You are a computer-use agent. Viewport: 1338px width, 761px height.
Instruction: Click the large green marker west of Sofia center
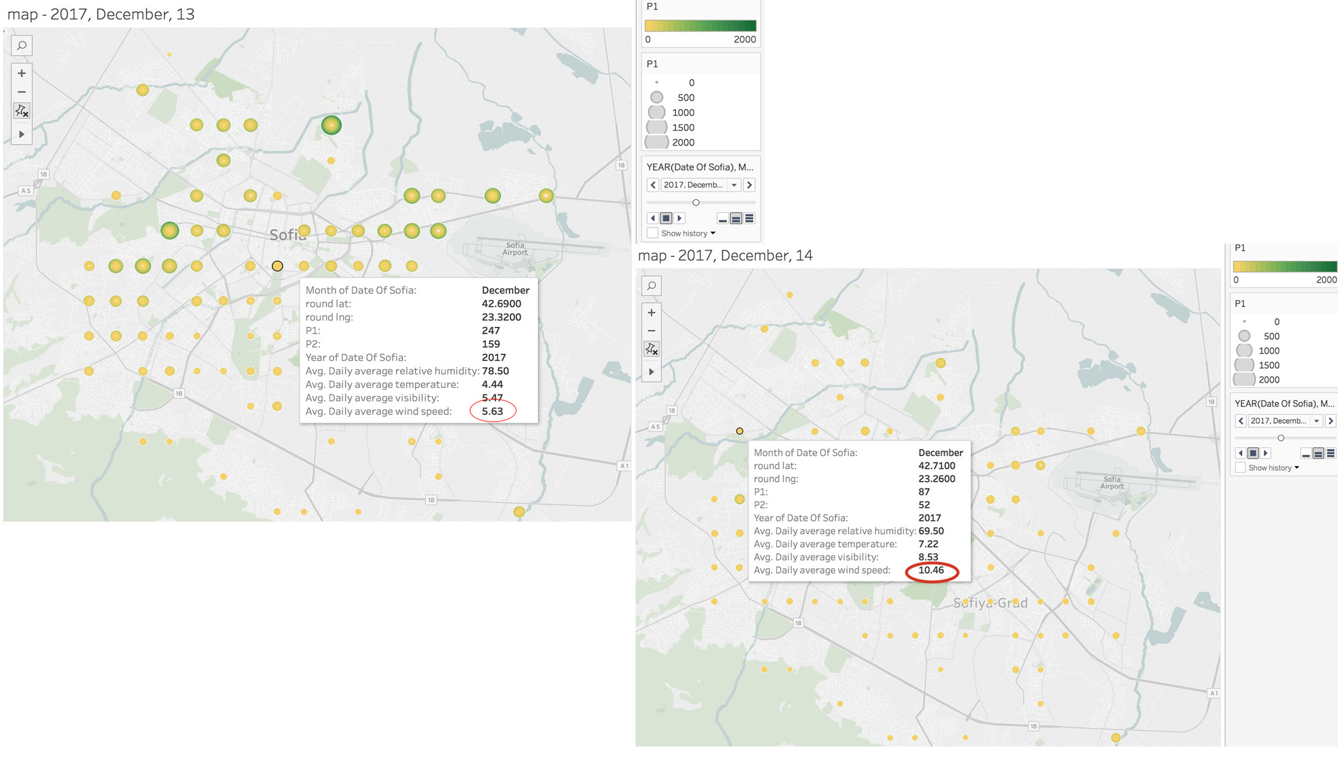click(170, 231)
